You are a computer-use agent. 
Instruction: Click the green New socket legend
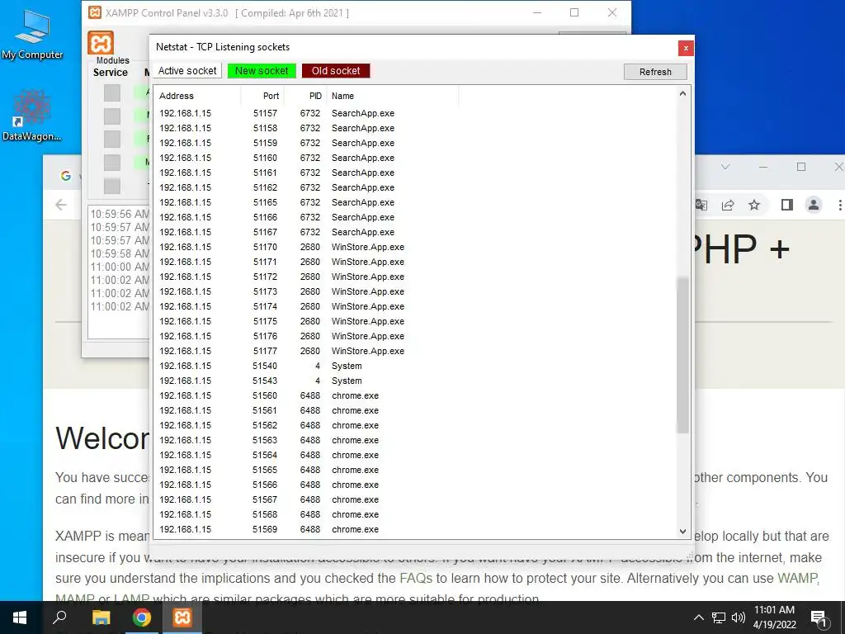click(262, 71)
